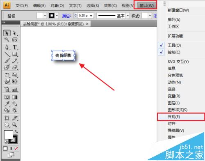205x161 pixels.
Task: Select the Pen tool
Action: (7, 47)
